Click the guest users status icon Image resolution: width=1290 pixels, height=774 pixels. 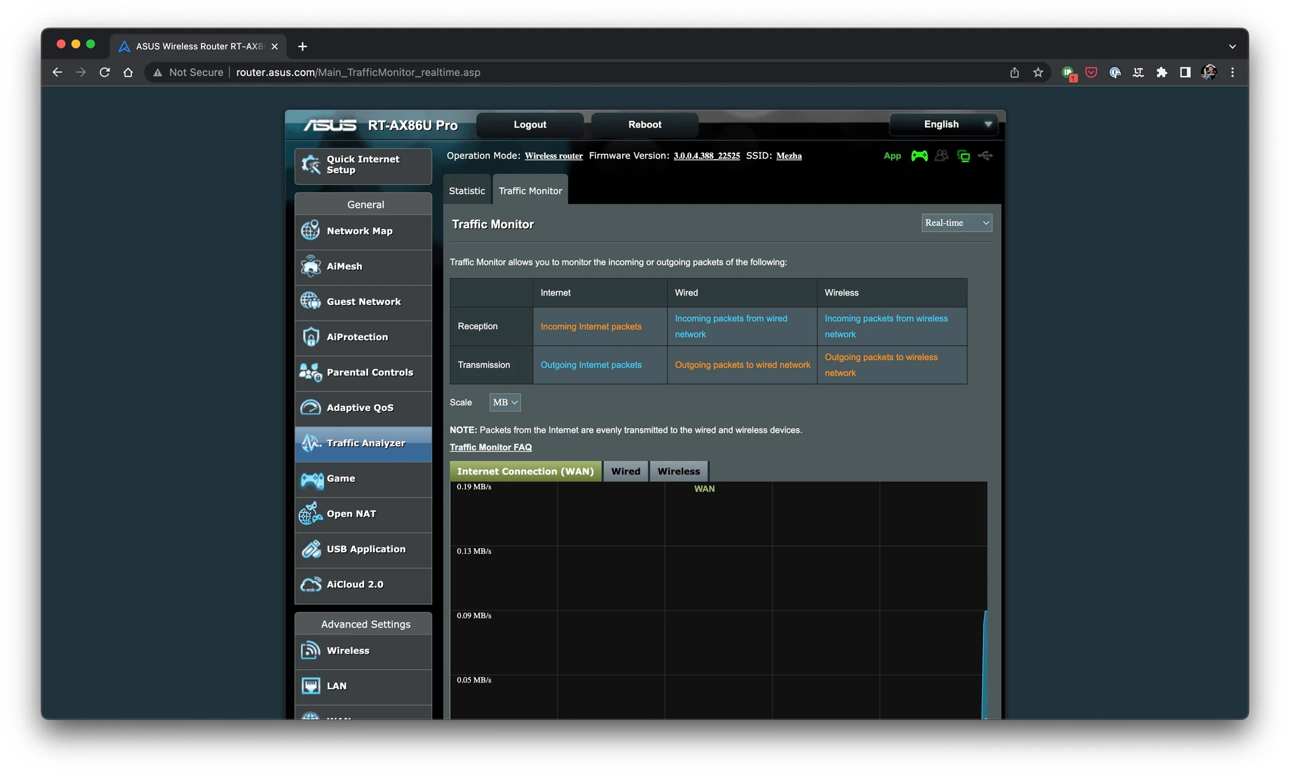click(941, 156)
